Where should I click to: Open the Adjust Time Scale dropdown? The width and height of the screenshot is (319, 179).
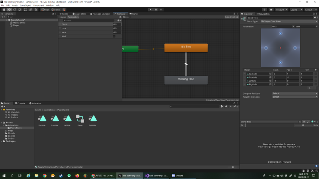(x=295, y=97)
